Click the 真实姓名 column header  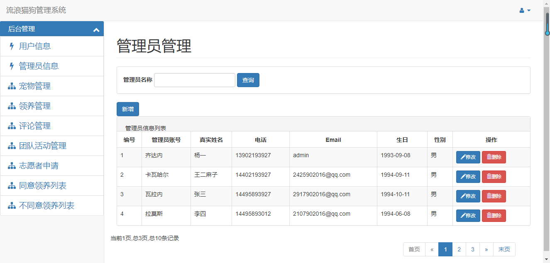pos(211,140)
